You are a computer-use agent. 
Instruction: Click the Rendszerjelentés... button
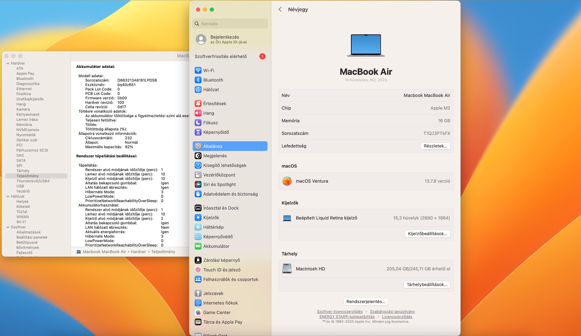click(366, 302)
